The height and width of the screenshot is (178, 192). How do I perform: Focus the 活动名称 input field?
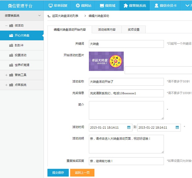click(126, 82)
